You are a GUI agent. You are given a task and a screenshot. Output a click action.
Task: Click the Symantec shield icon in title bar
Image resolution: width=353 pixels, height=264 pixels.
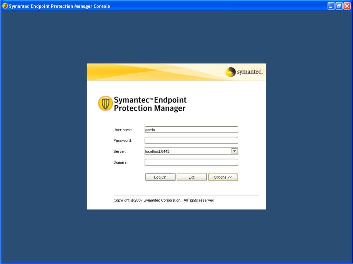pos(5,6)
